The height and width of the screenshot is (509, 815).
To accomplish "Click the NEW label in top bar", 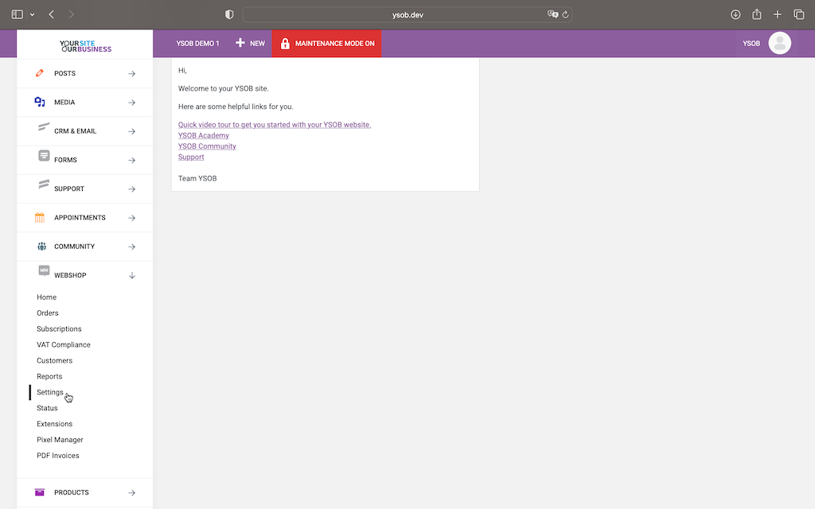I will [x=257, y=43].
